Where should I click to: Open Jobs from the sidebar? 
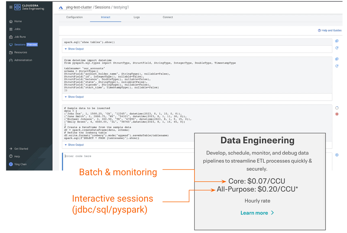17,29
